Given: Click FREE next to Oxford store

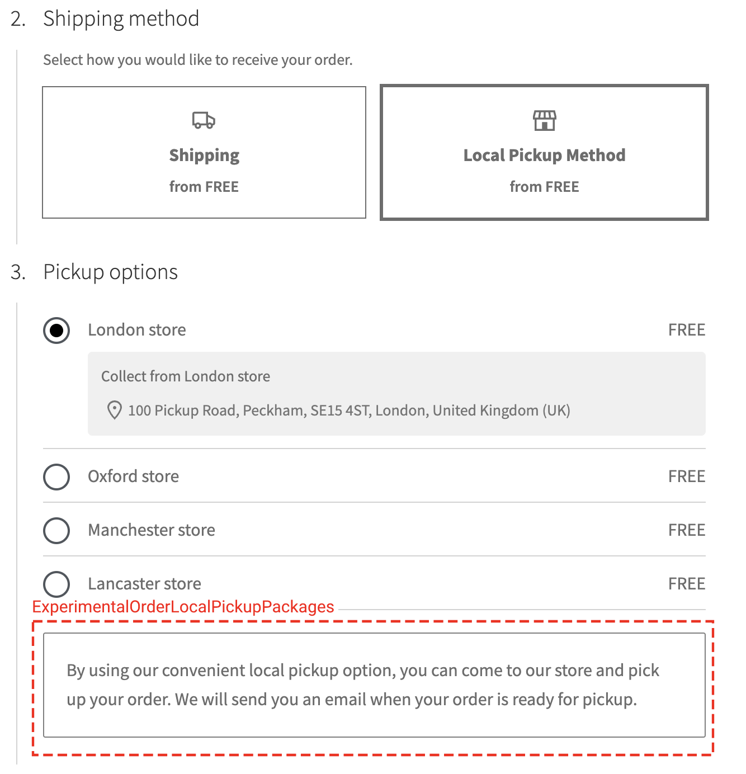Looking at the screenshot, I should (686, 476).
